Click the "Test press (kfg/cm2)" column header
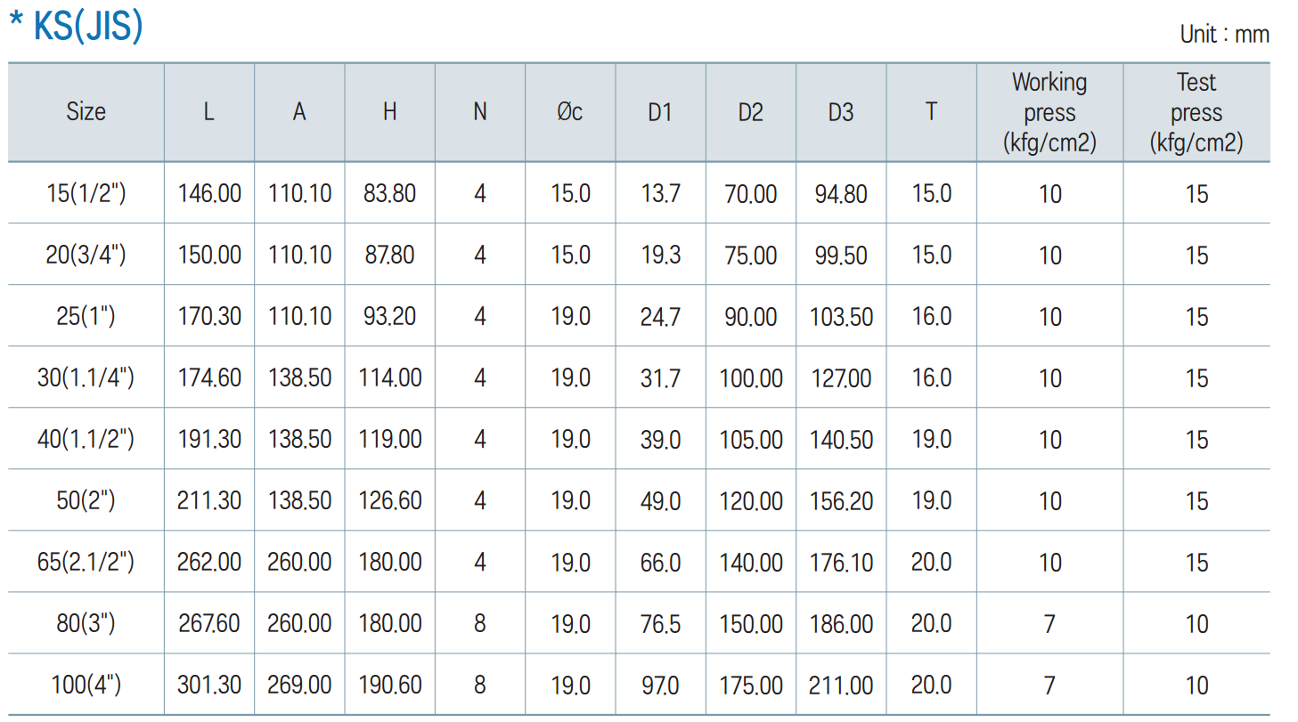The width and height of the screenshot is (1298, 722). [1196, 112]
